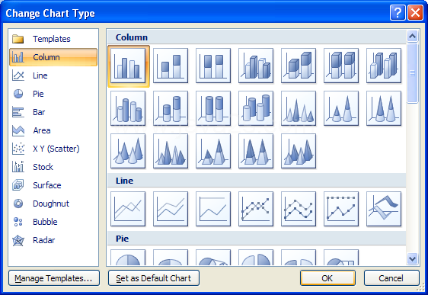Select the Stacked Pyramid chart icon

pyautogui.click(x=213, y=151)
